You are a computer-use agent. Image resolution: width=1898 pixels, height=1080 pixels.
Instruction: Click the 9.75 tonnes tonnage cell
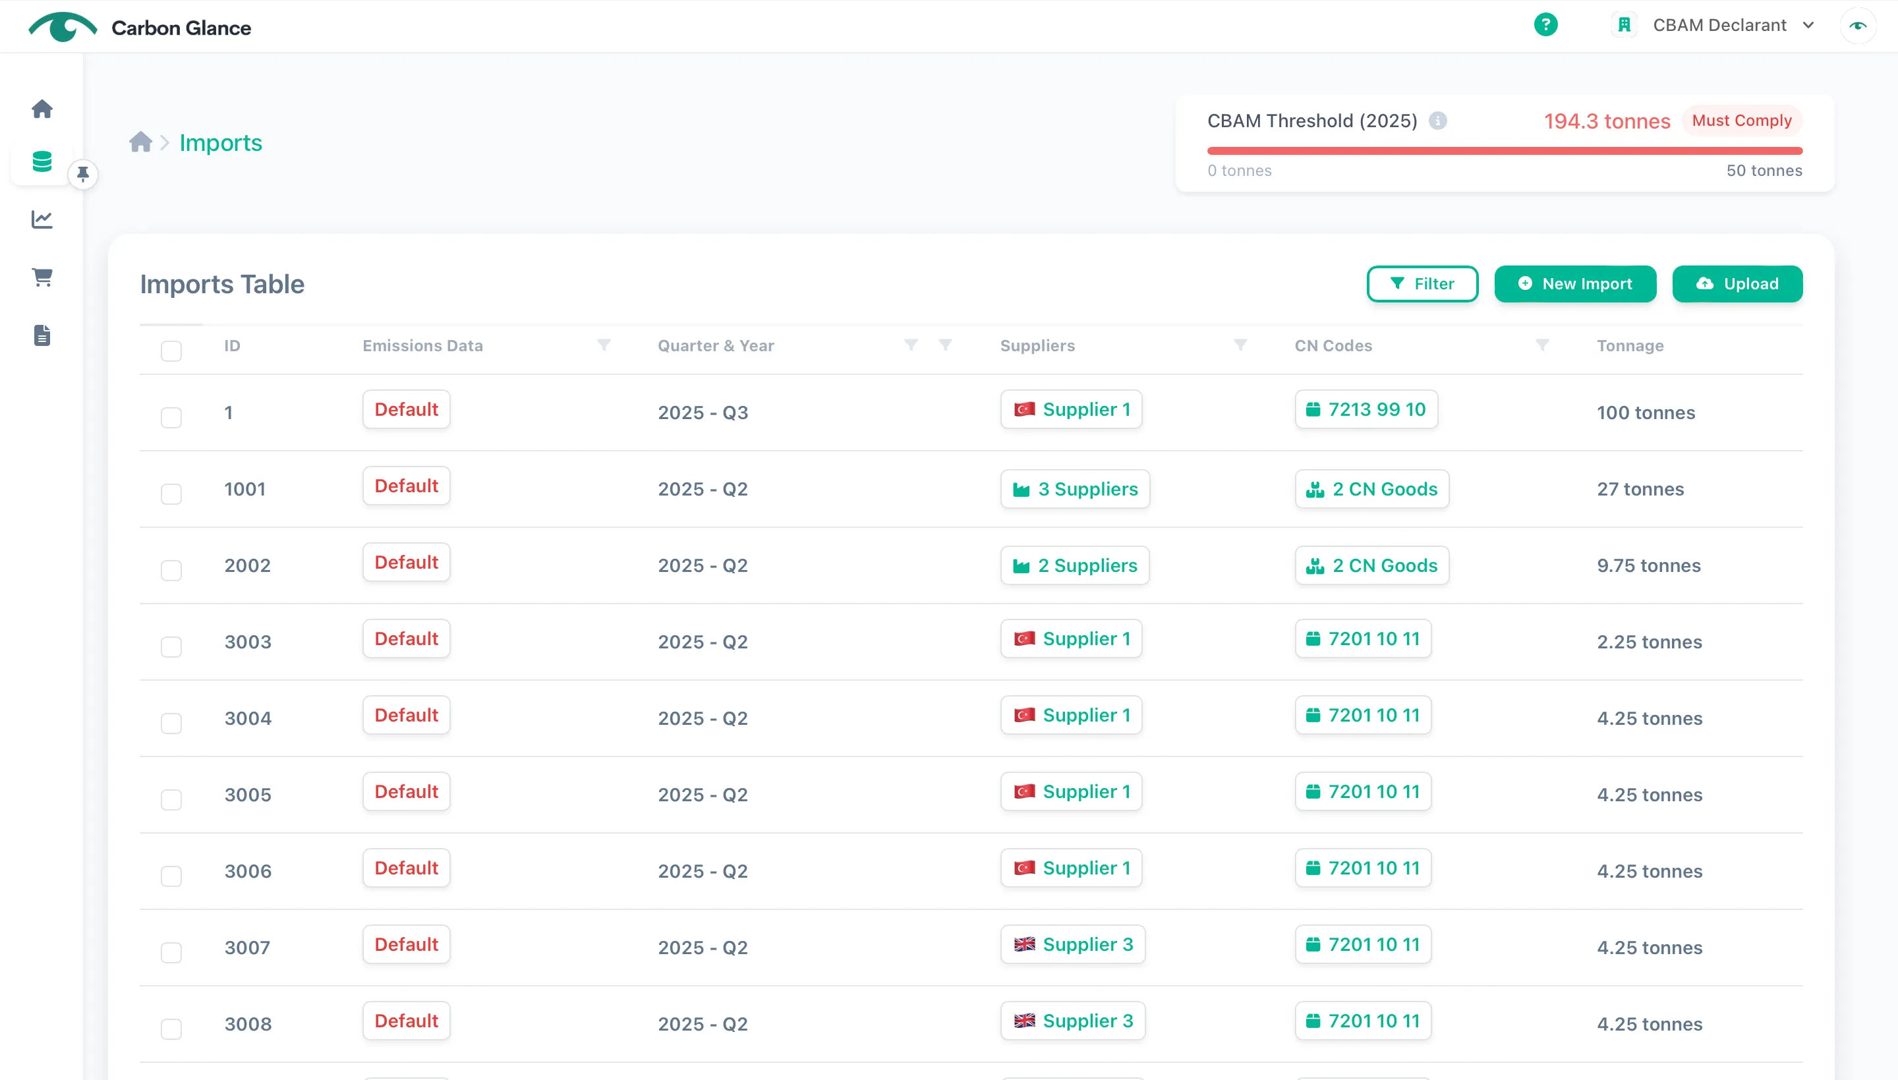(x=1649, y=565)
